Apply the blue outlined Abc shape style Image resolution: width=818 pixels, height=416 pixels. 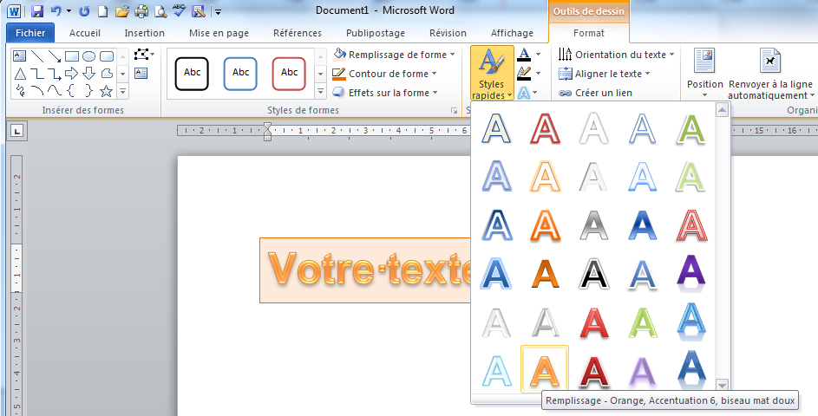[240, 74]
